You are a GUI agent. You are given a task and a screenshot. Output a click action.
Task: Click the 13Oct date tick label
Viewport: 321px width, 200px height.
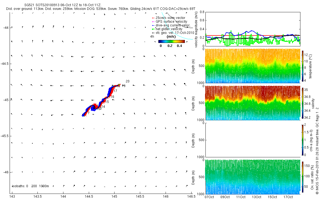click(257, 197)
